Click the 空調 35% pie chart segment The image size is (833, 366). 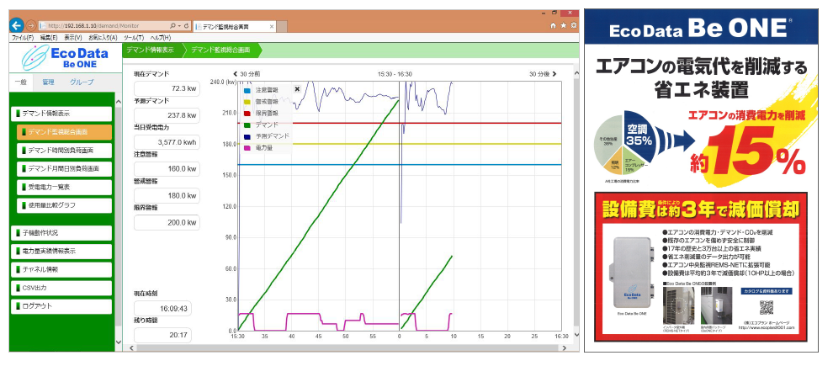[639, 135]
